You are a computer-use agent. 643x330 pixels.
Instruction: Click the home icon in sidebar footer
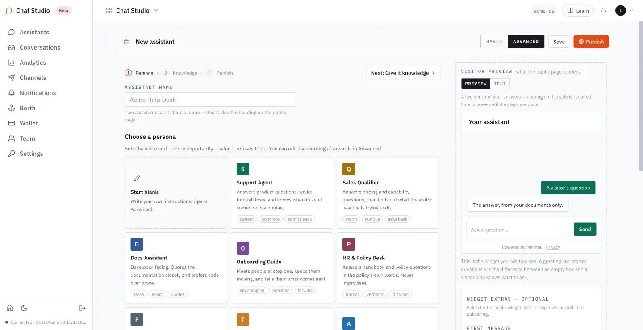(10, 308)
